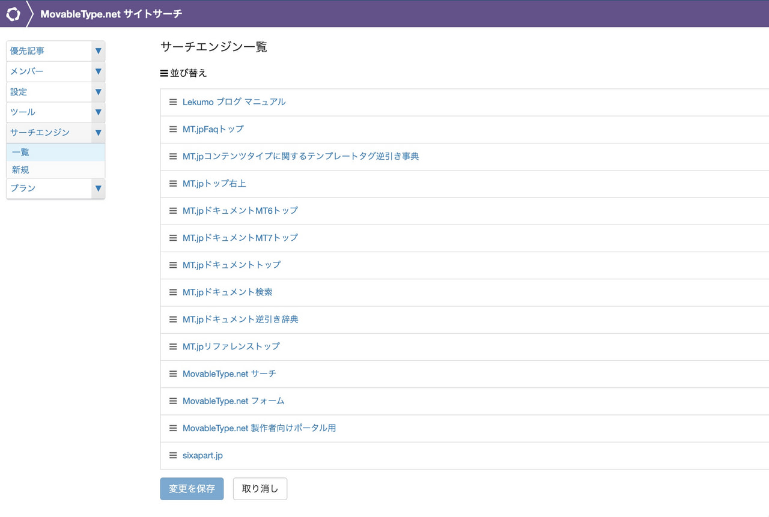The width and height of the screenshot is (769, 517).
Task: Open the MovableType.net フォーム link
Action: tap(233, 401)
